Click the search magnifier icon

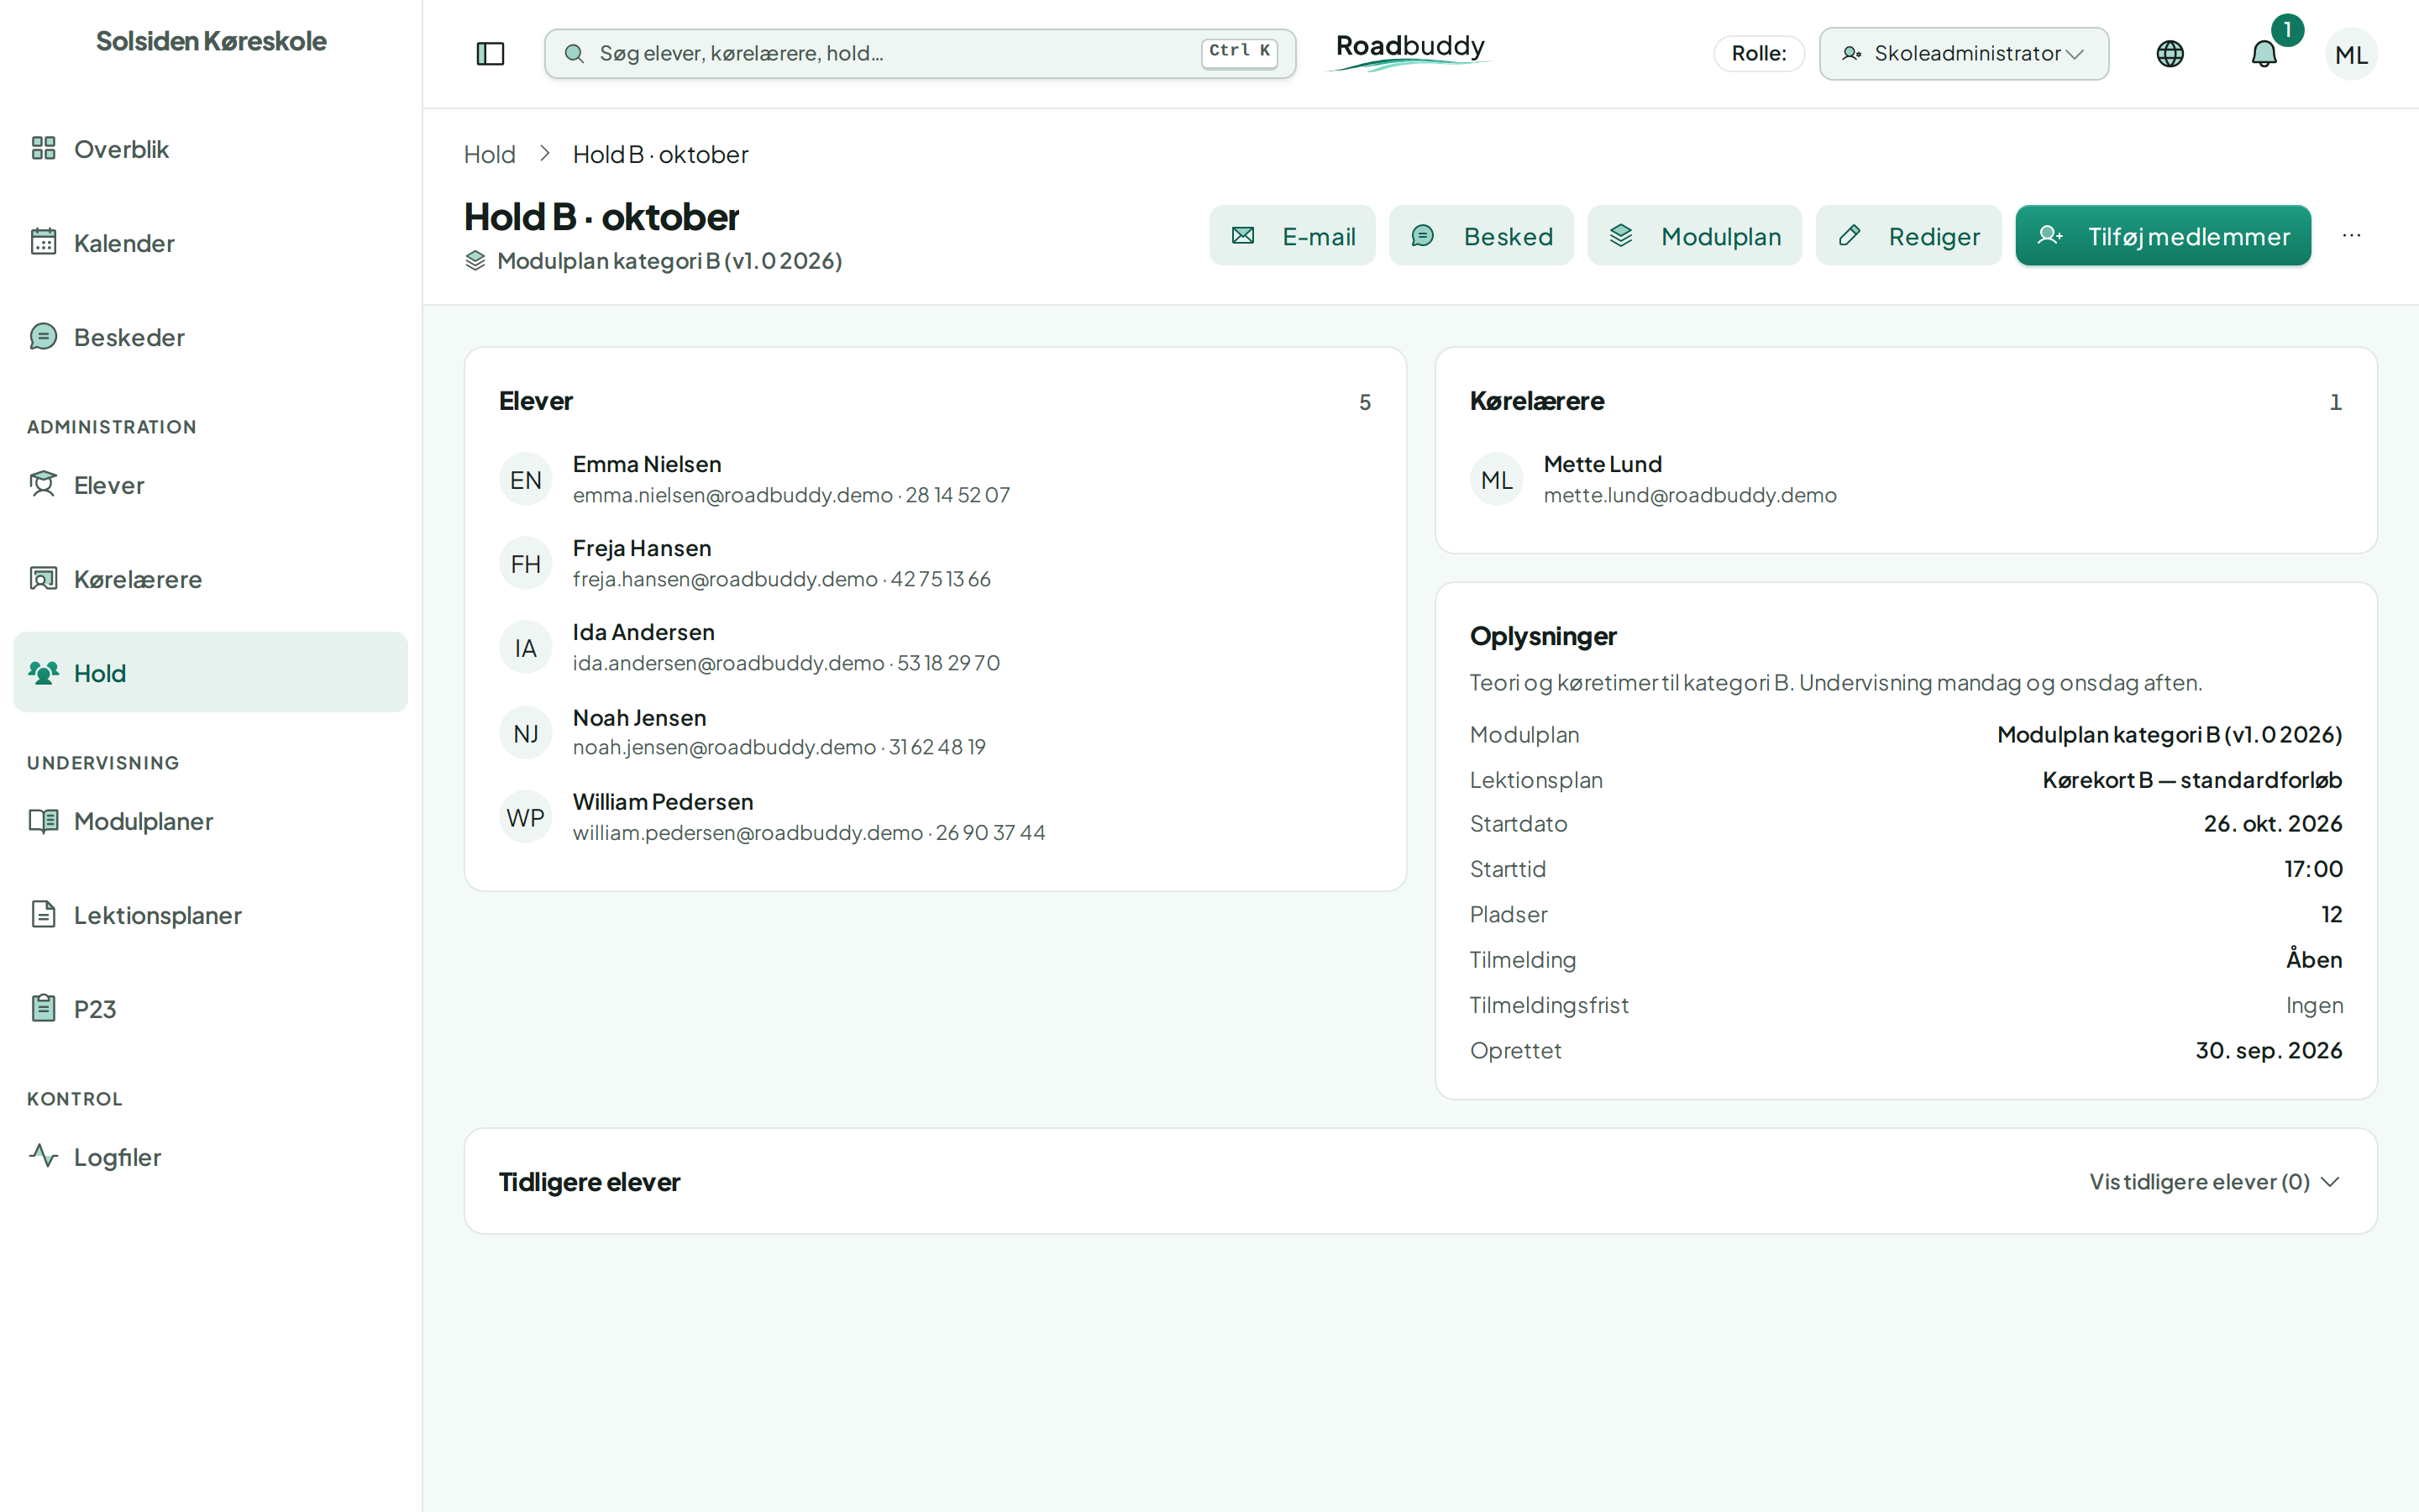tap(574, 53)
